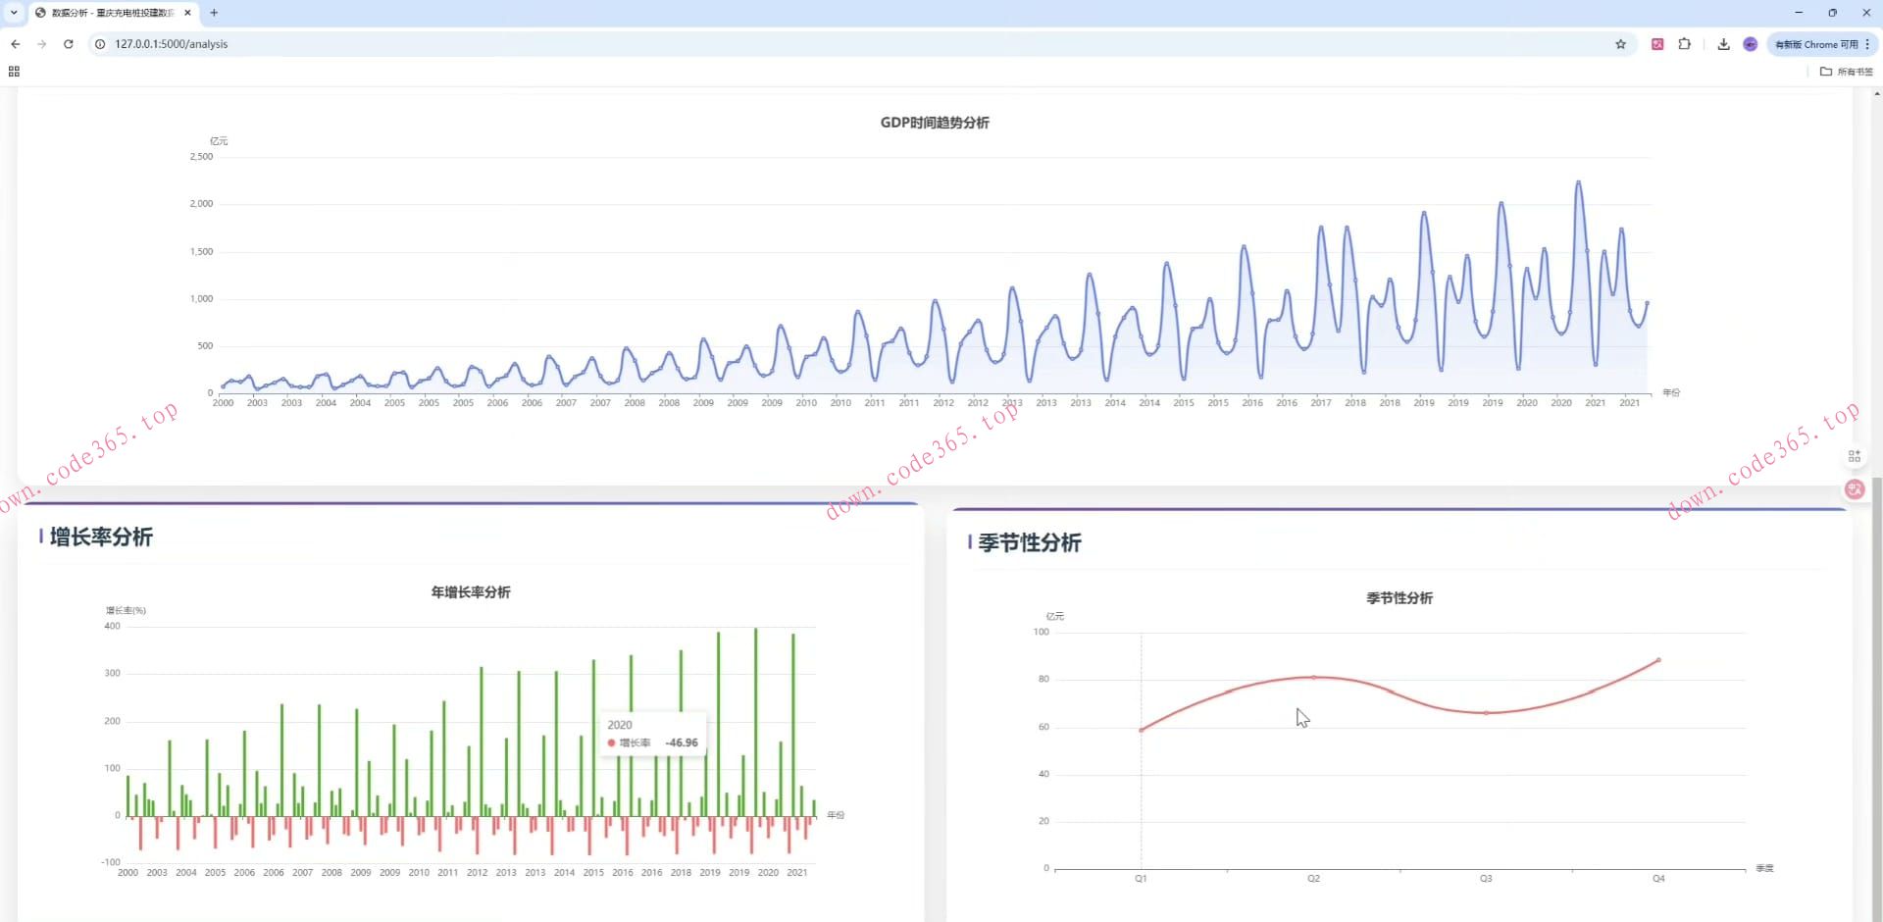Image resolution: width=1883 pixels, height=922 pixels.
Task: Open the 所有书签 bookmarks folder
Action: [x=1846, y=72]
